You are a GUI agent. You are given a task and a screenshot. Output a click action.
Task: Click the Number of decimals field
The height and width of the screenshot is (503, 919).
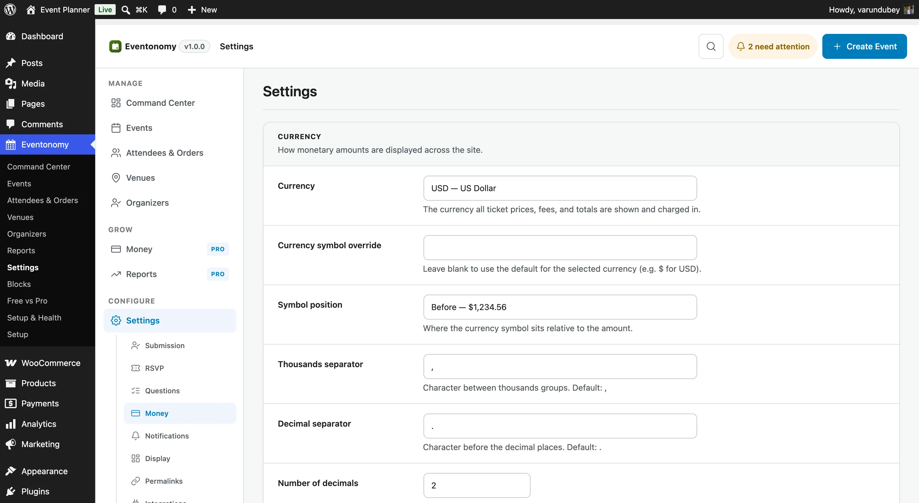tap(477, 485)
